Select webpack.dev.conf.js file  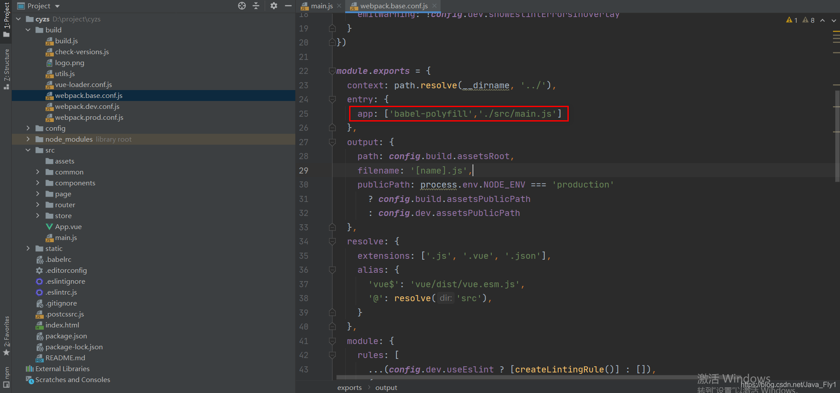[x=87, y=106]
